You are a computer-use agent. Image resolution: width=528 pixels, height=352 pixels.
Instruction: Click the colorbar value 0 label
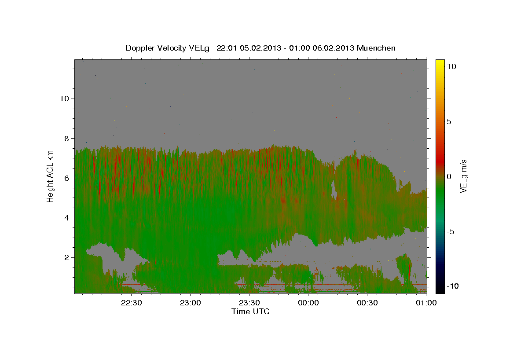449,176
